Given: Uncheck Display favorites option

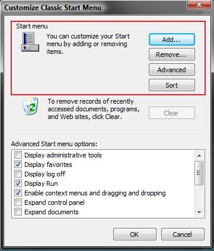Looking at the screenshot, I should pyautogui.click(x=18, y=165).
